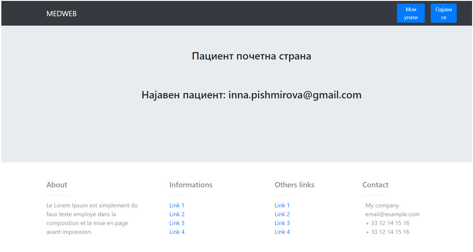Click the Најавен пациент email heading
Screen dimensions: 473x252
[251, 95]
